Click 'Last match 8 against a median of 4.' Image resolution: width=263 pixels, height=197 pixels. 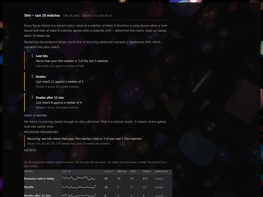coord(59,103)
